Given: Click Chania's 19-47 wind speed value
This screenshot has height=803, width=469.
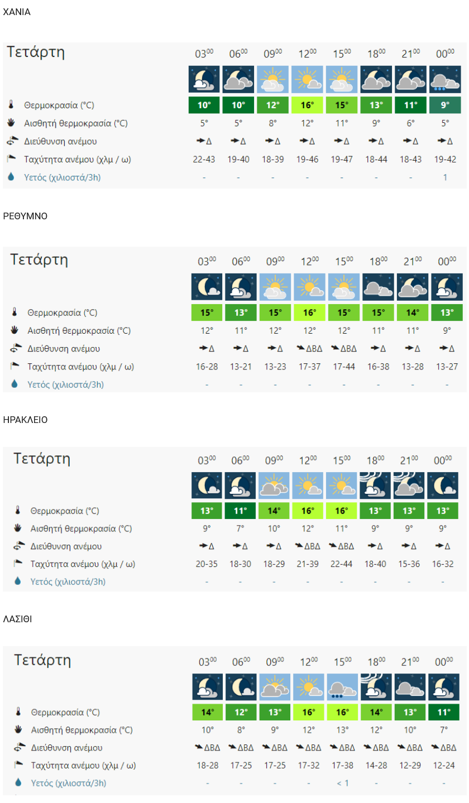Looking at the screenshot, I should (x=342, y=160).
